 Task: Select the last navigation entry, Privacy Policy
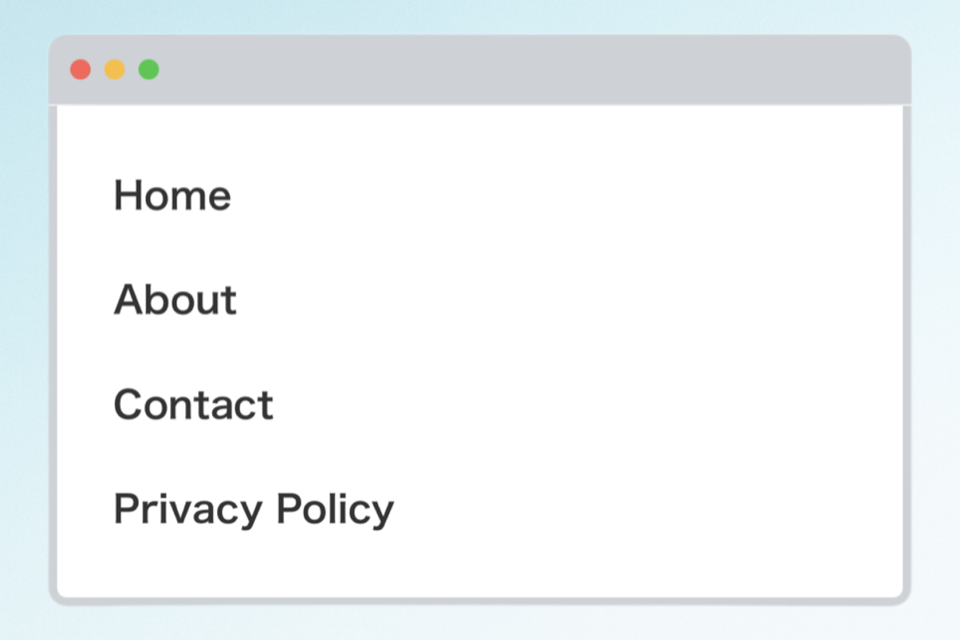tap(254, 509)
